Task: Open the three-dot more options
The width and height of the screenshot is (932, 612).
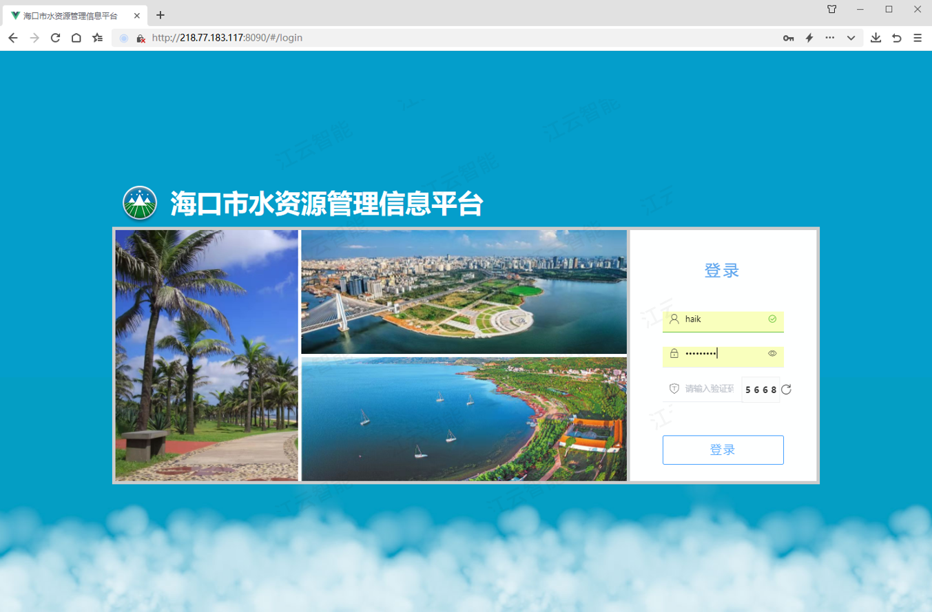Action: (830, 38)
